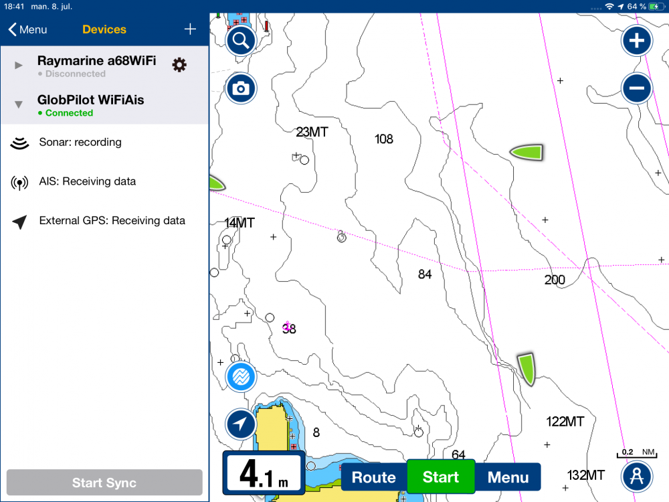Tap the Devices panel title
Viewport: 669px width, 502px height.
tap(104, 29)
